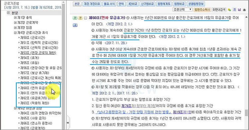249x130 pixels.
Task: Open the 법령비교 tab
Action: pyautogui.click(x=179, y=4)
